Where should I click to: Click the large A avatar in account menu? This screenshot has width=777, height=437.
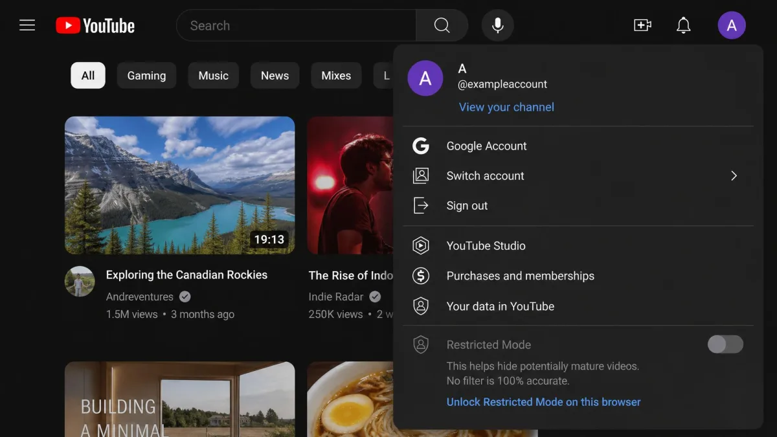[x=425, y=78]
